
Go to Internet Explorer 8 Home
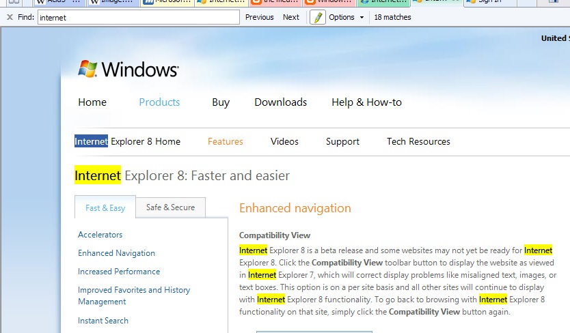[x=127, y=141]
